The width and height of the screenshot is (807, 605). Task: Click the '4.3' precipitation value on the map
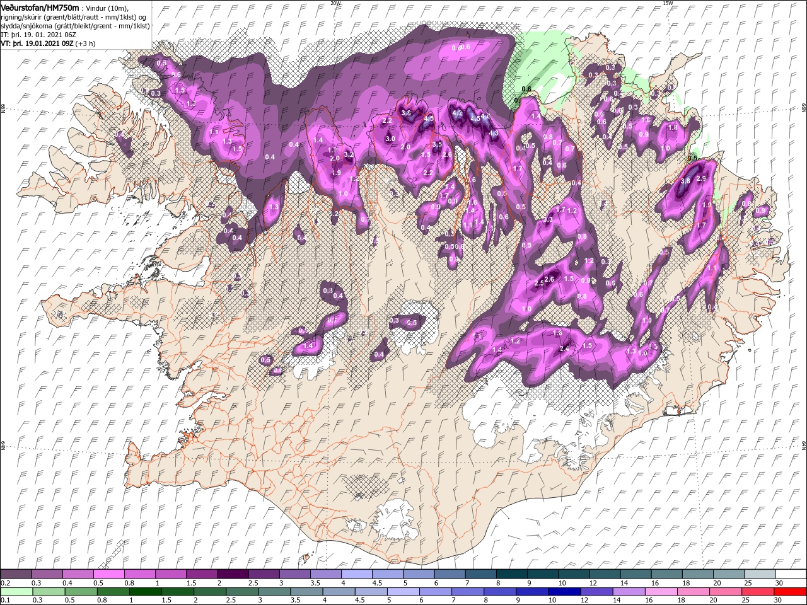[x=494, y=133]
